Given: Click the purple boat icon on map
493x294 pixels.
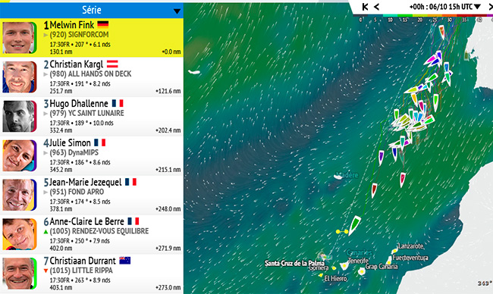Looking at the screenshot, I should tap(381, 158).
